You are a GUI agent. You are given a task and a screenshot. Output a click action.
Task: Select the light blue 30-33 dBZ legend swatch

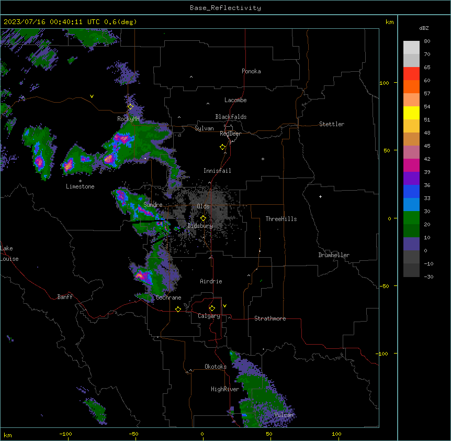point(411,205)
